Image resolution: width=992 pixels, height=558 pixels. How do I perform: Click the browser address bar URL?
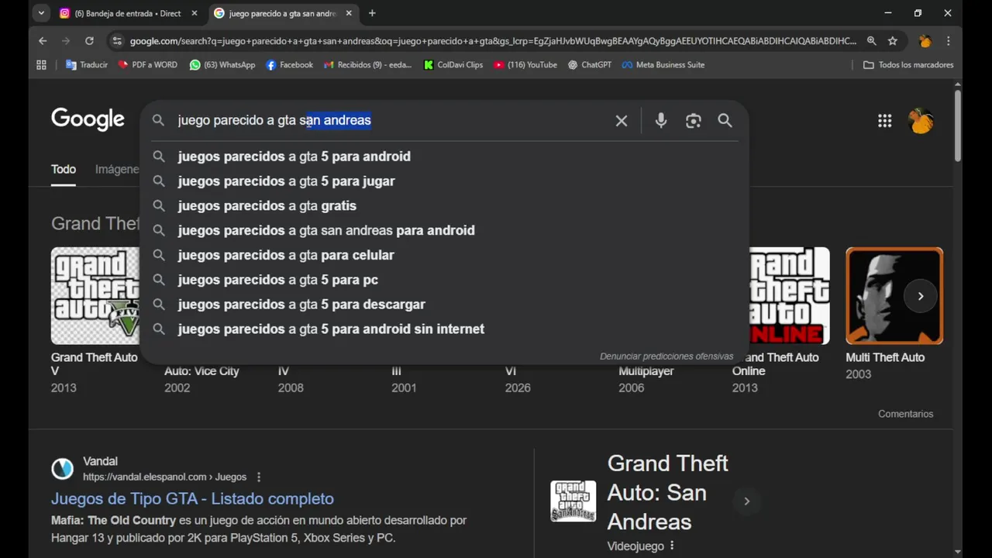(493, 41)
